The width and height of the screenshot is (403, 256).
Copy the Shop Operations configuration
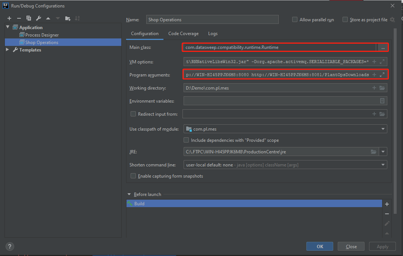point(28,18)
